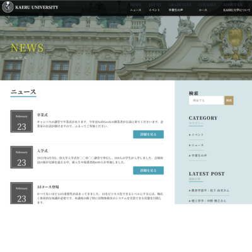View details of the 卒業式 article
This screenshot has width=252, height=252.
[148, 134]
